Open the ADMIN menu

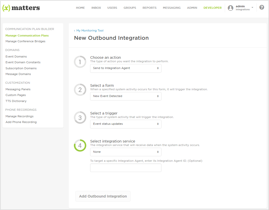[x=192, y=8]
